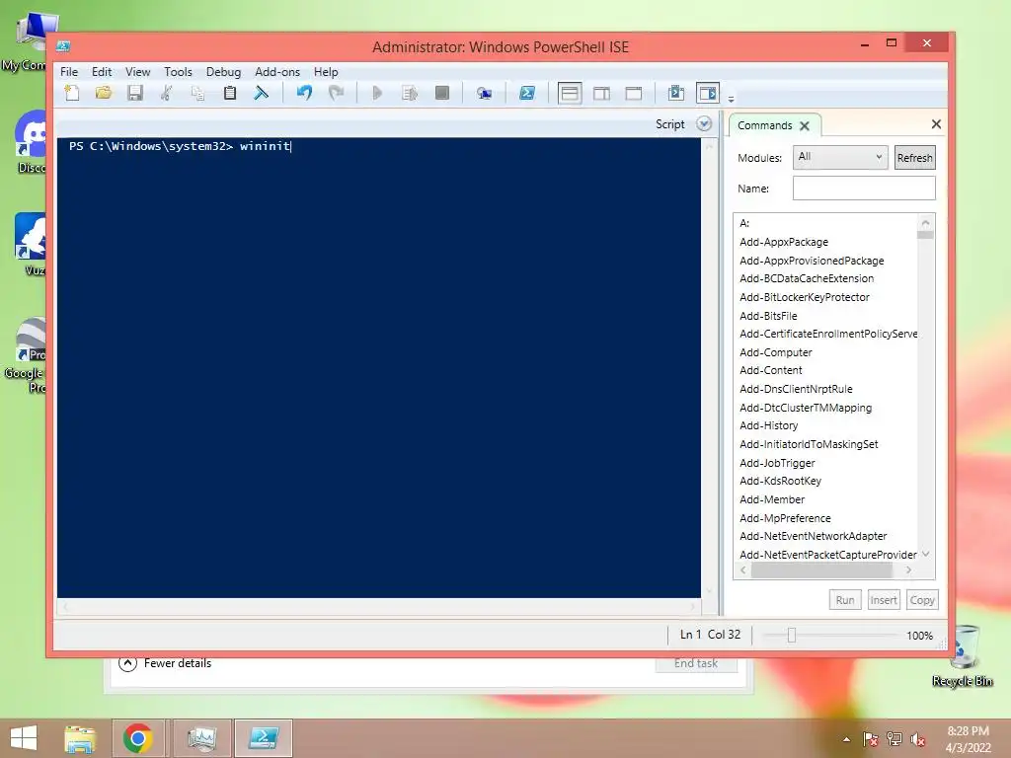Click the command list horizontal scrollbar
The height and width of the screenshot is (758, 1011).
(x=820, y=569)
